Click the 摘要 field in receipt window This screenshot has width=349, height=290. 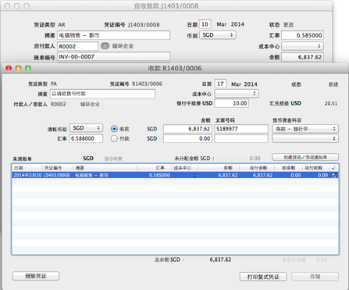coord(102,94)
